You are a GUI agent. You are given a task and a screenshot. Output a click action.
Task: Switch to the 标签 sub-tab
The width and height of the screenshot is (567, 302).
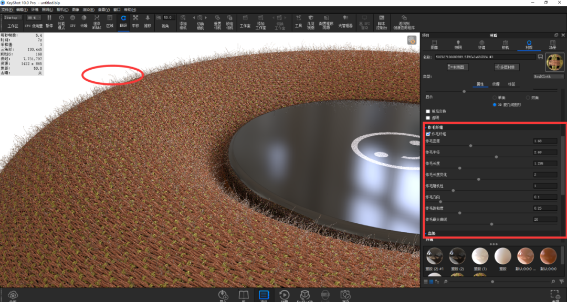(x=512, y=84)
